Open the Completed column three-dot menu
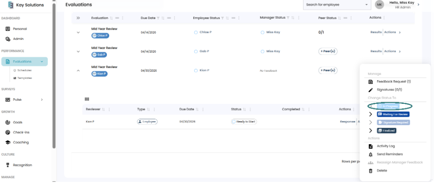Image resolution: width=435 pixels, height=185 pixels. click(309, 109)
